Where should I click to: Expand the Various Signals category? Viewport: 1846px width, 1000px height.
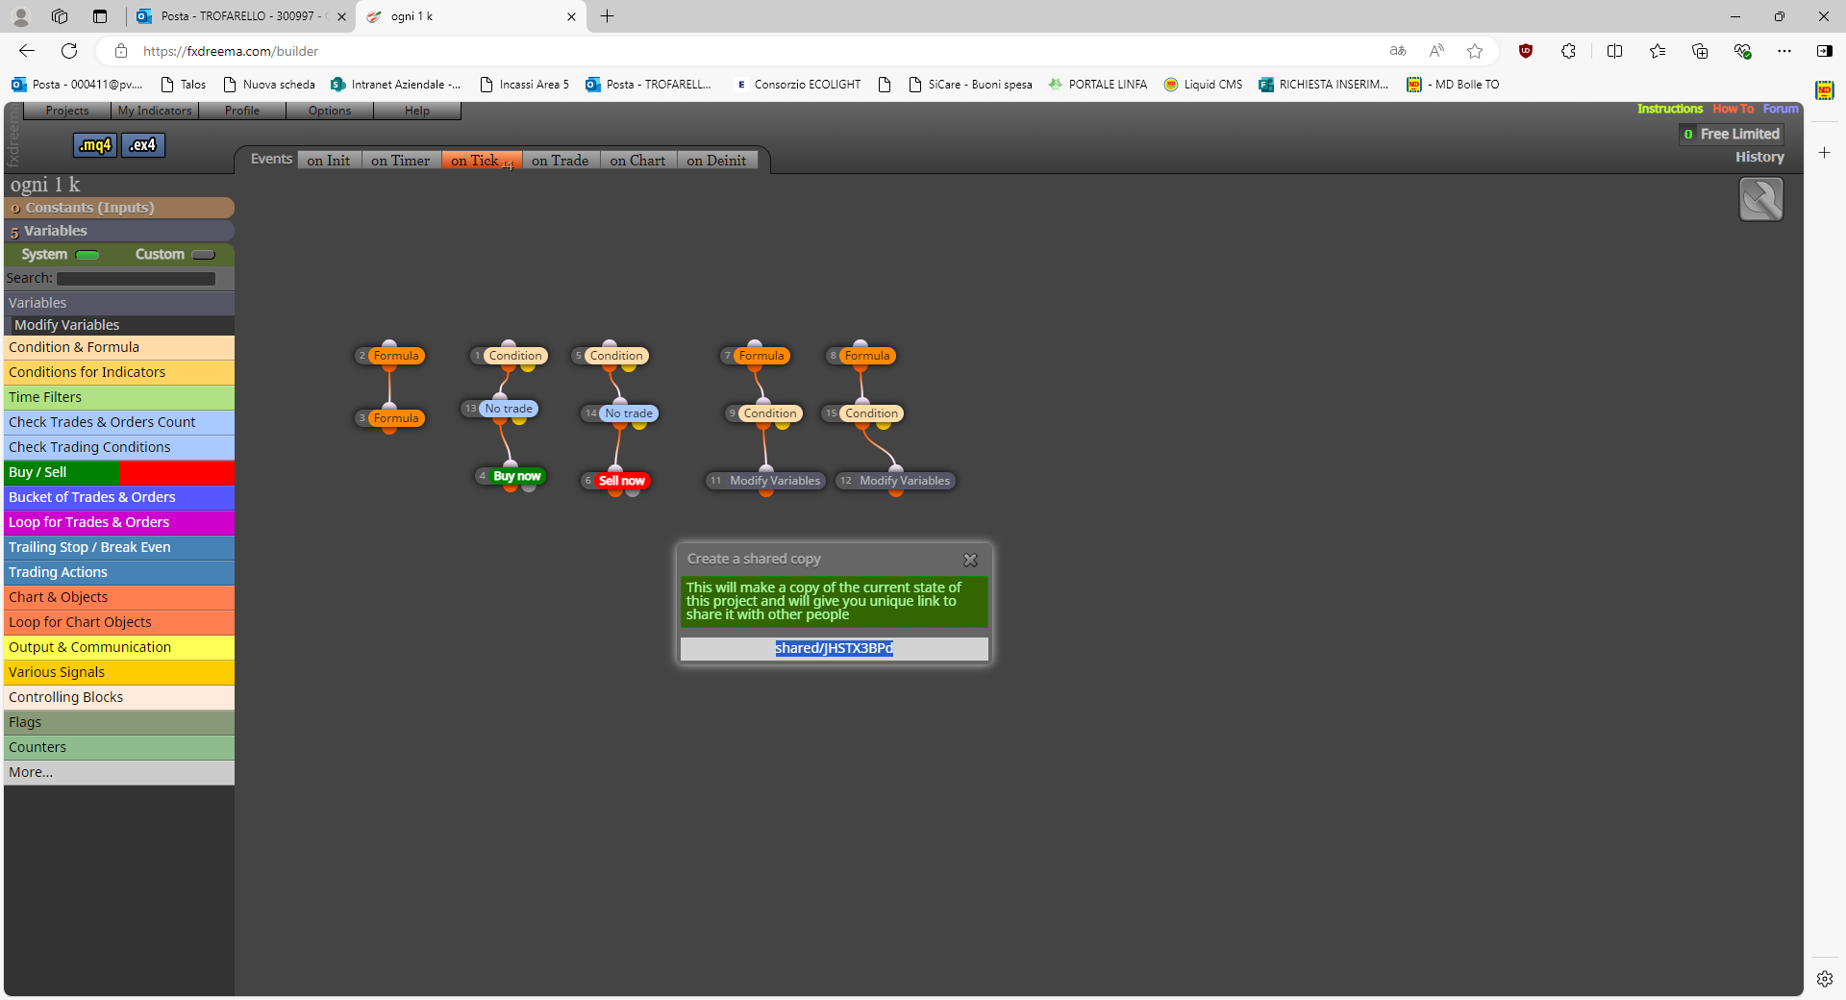point(119,672)
